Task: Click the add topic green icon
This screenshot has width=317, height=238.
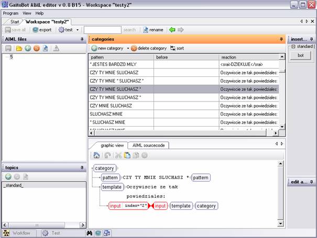Action: point(8,177)
